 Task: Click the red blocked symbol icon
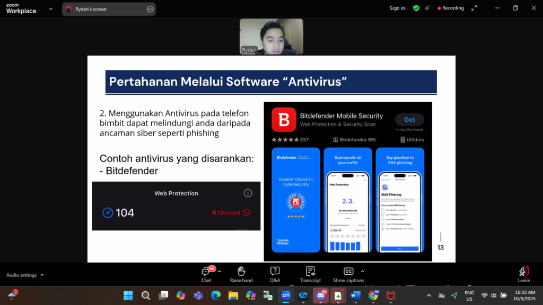tap(247, 213)
